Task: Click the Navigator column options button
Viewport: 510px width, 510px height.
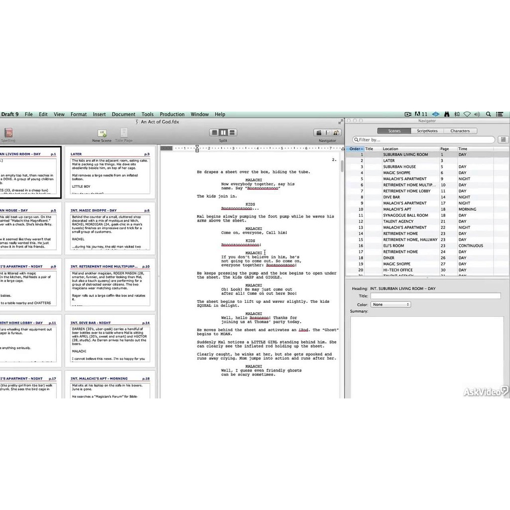Action: point(503,139)
